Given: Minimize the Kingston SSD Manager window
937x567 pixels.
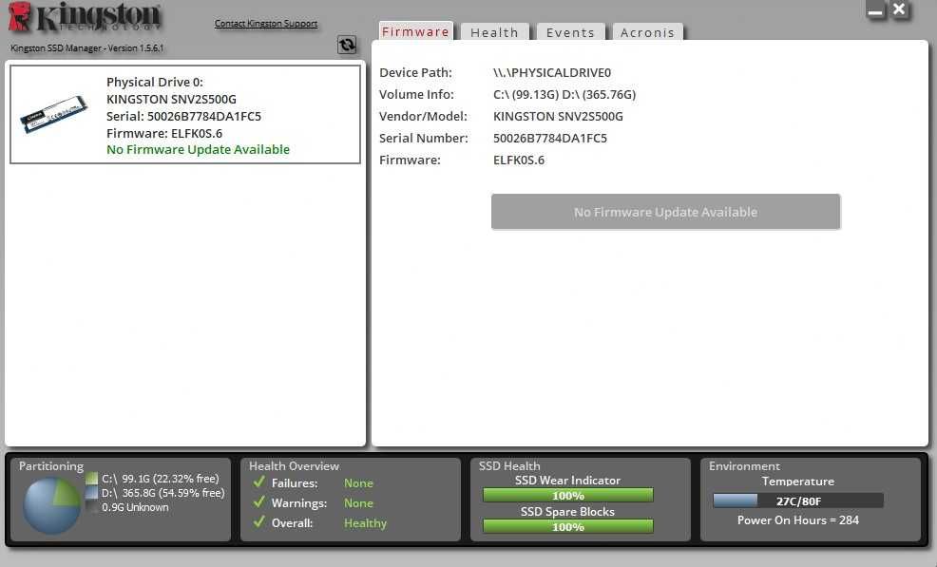Looking at the screenshot, I should [x=875, y=10].
